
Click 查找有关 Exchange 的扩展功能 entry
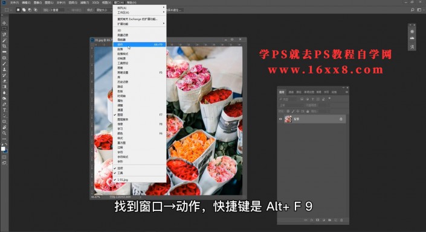(x=139, y=19)
